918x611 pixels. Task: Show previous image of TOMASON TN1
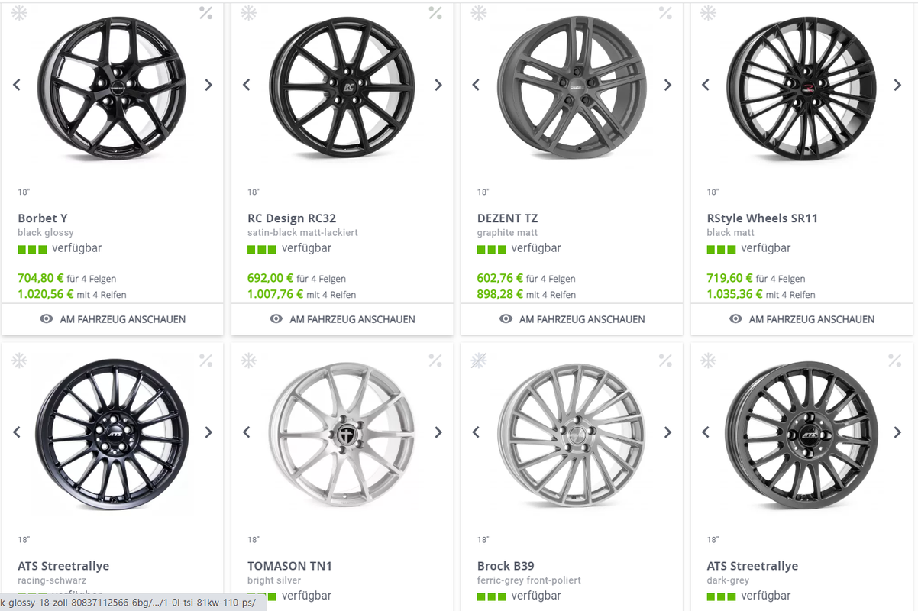coord(247,432)
